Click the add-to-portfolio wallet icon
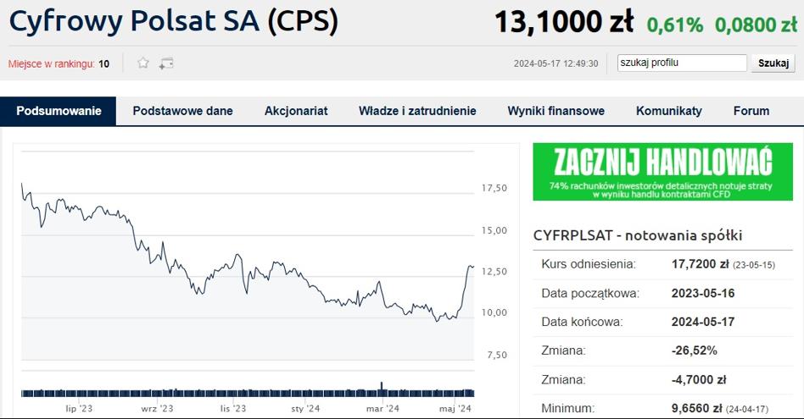Viewport: 804px width, 419px height. (165, 63)
